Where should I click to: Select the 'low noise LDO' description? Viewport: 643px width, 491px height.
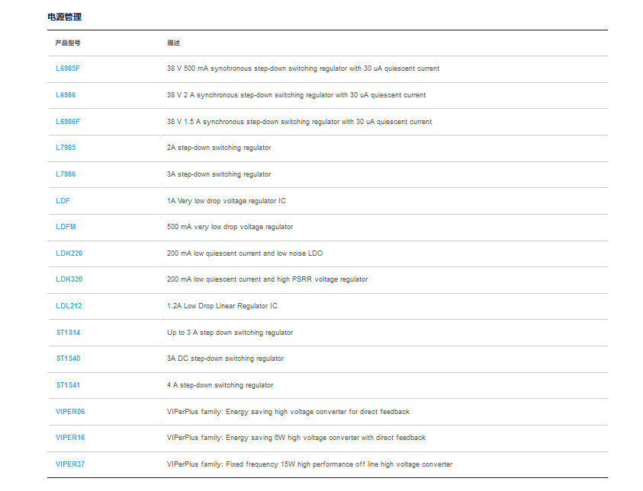[x=245, y=253]
